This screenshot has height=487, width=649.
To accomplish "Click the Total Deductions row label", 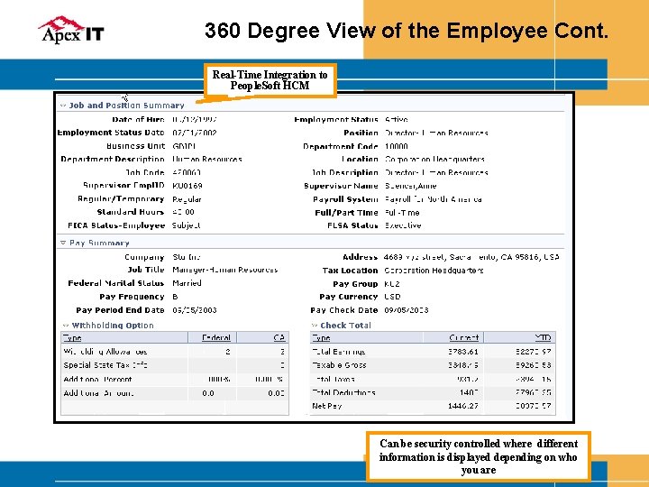I will click(x=343, y=392).
